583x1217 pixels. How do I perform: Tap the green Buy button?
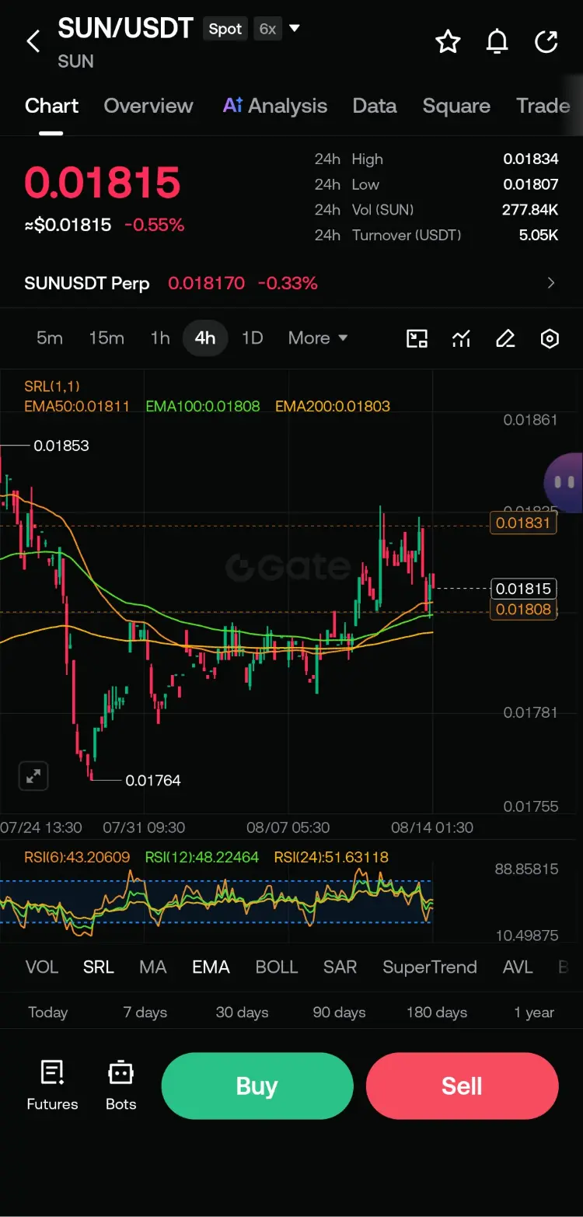[x=257, y=1086]
